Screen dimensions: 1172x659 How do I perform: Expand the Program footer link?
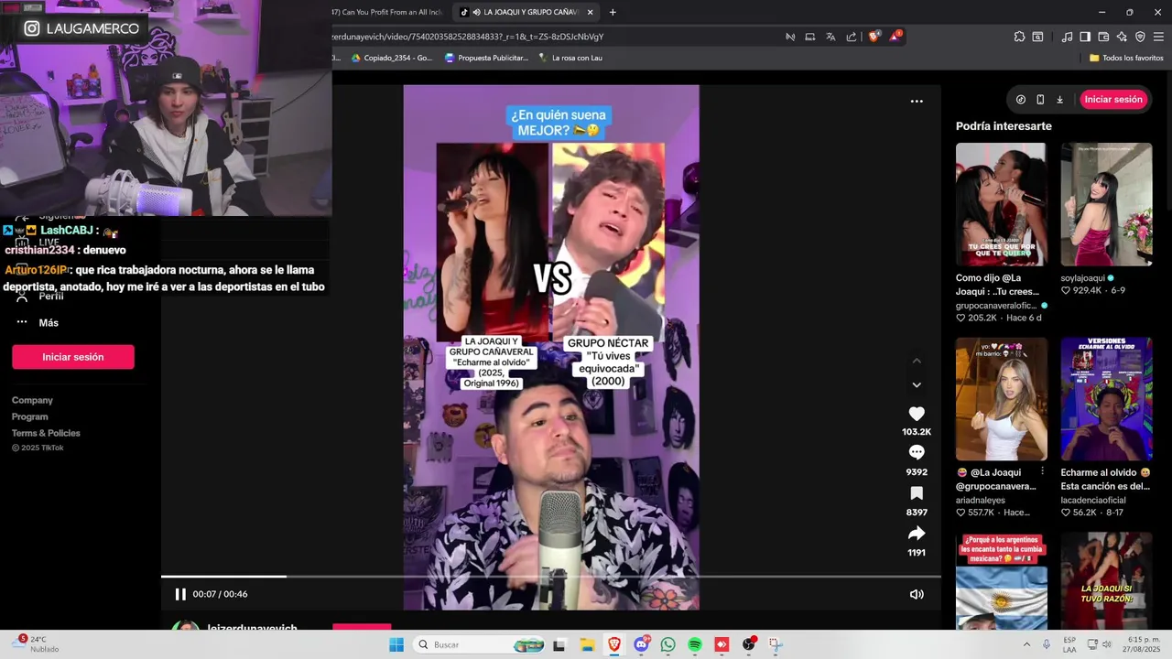pyautogui.click(x=30, y=416)
